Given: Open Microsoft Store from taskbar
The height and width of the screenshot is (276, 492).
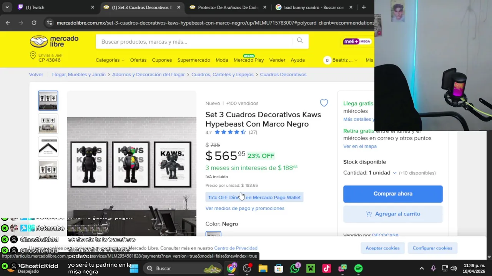Looking at the screenshot, I should [x=279, y=268].
